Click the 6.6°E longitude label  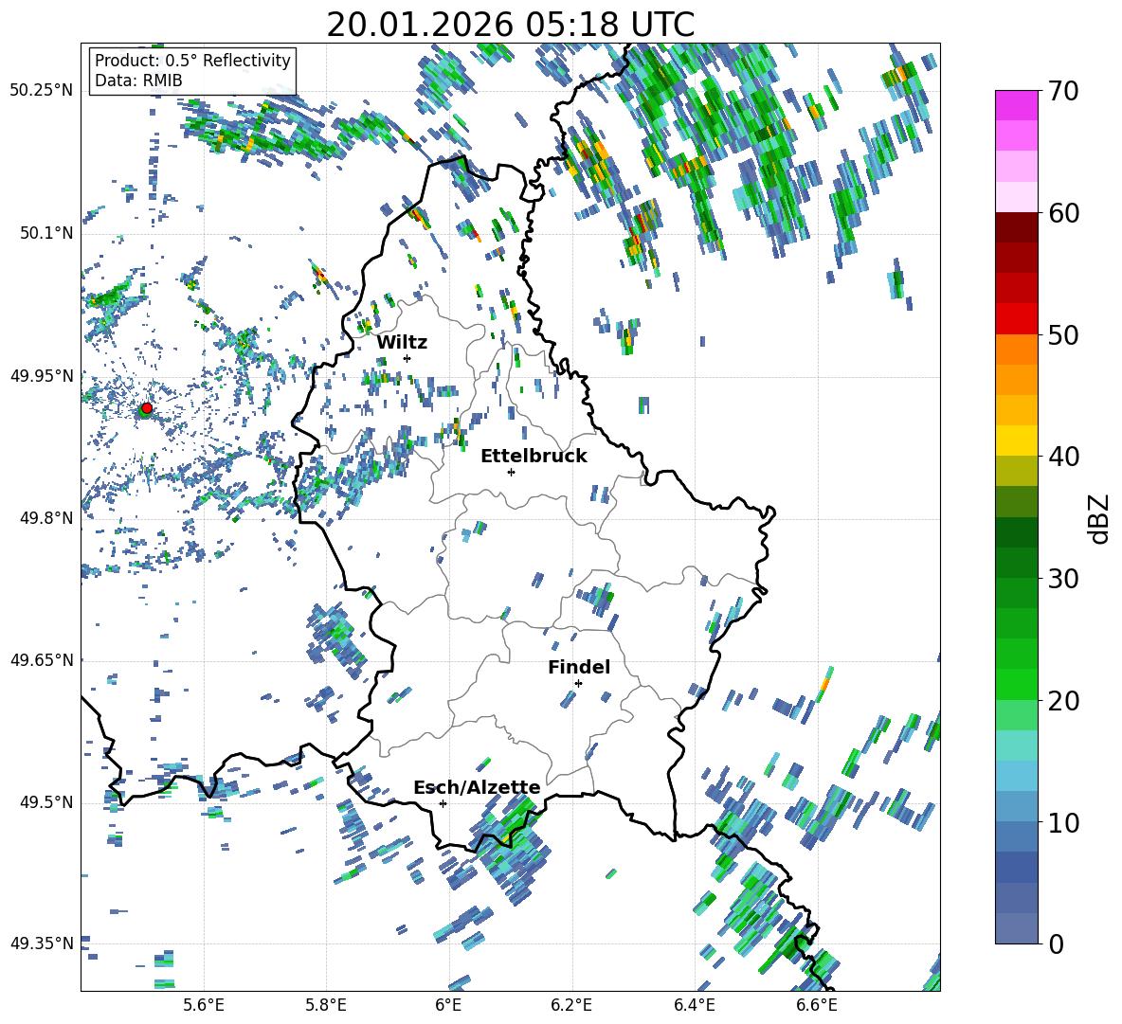click(x=817, y=1005)
